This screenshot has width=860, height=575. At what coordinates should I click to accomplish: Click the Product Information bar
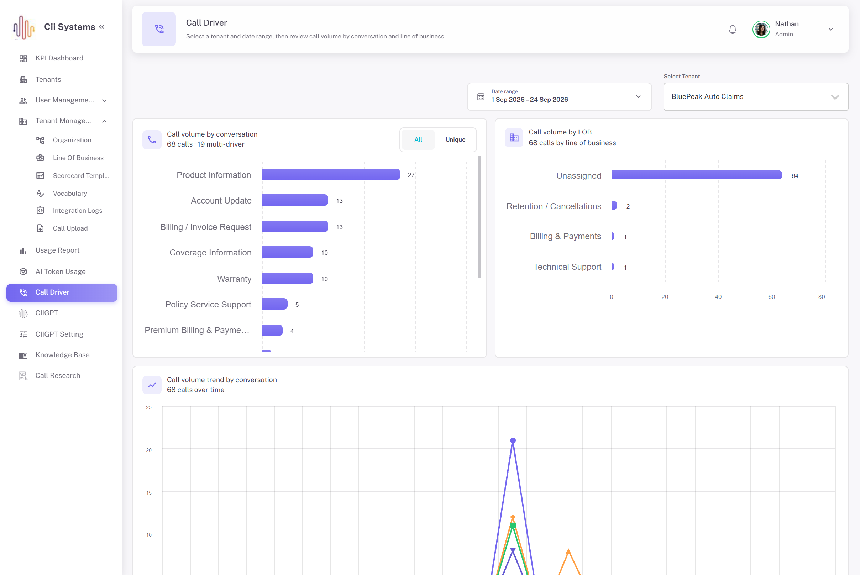tap(331, 175)
